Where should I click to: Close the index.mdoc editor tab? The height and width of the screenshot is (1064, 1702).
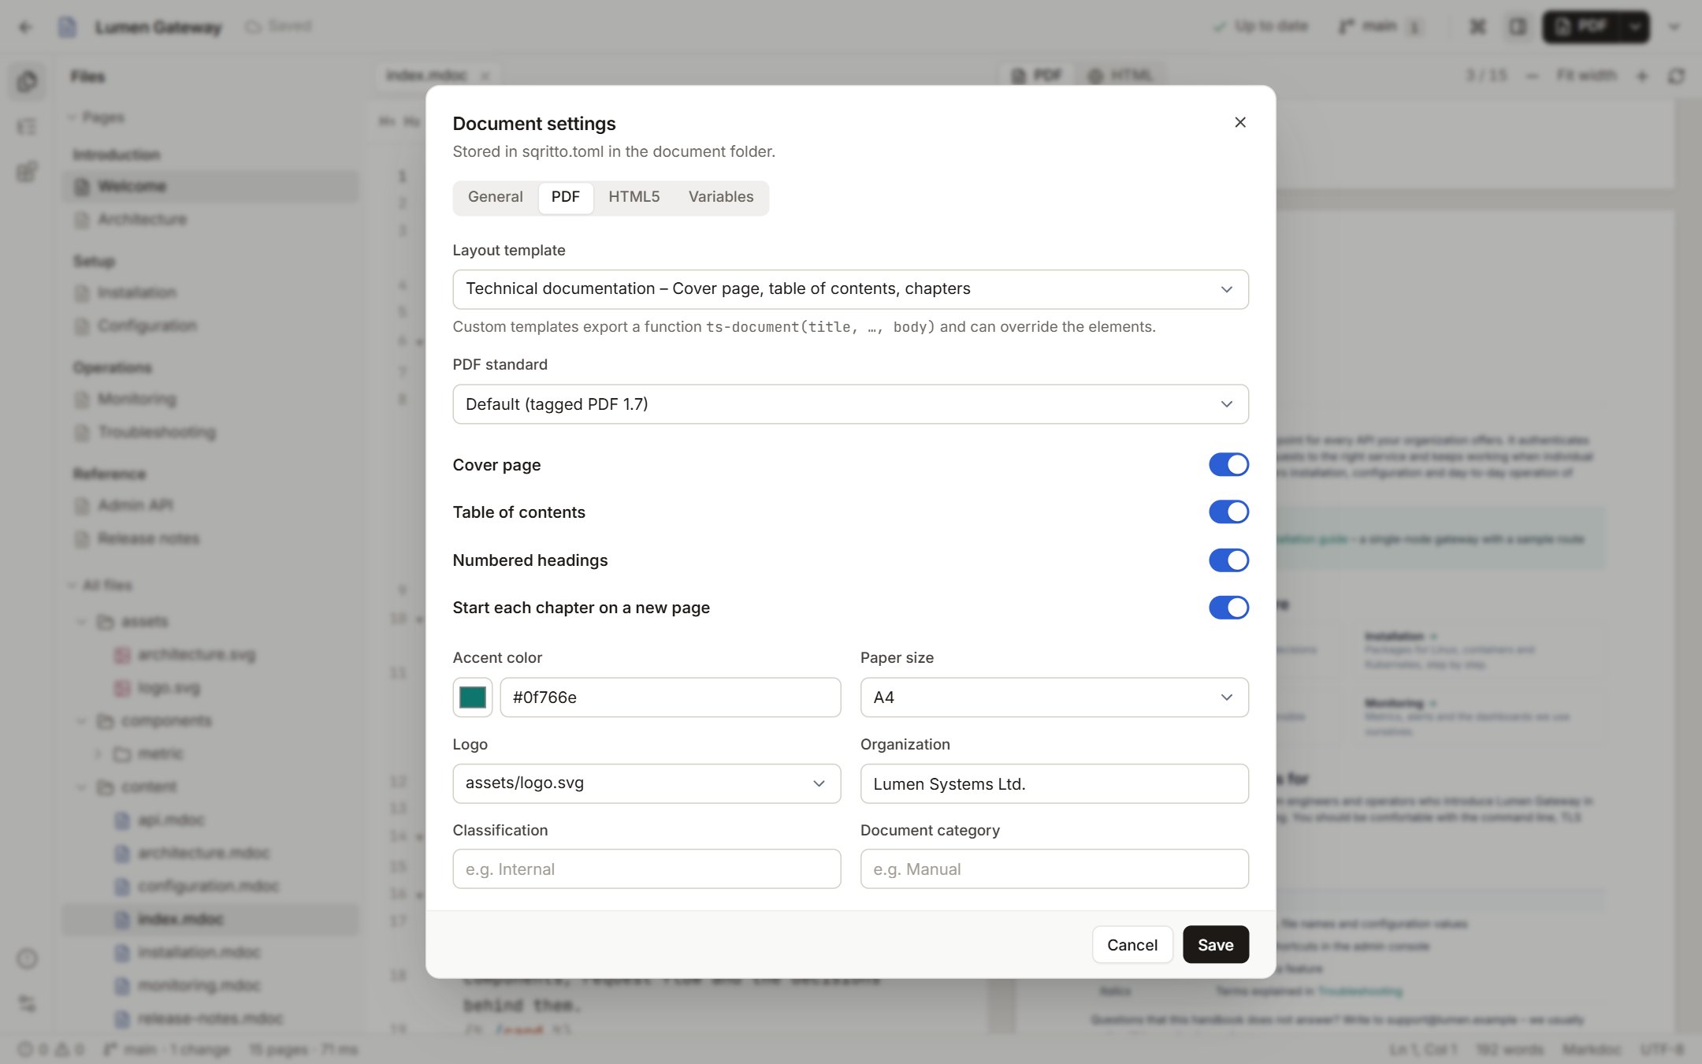coord(485,76)
